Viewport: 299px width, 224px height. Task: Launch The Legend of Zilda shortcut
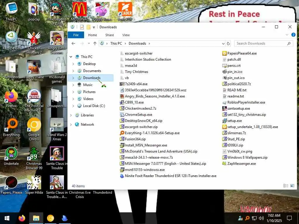57,13
